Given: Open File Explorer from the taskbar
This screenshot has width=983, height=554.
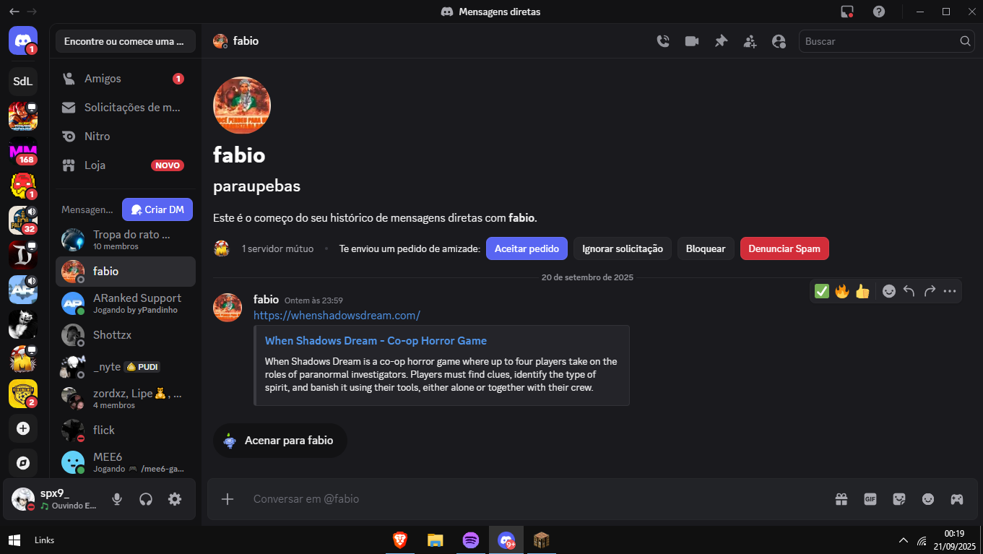Looking at the screenshot, I should (435, 540).
